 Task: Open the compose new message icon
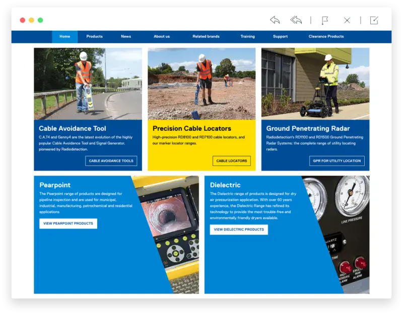click(x=374, y=20)
